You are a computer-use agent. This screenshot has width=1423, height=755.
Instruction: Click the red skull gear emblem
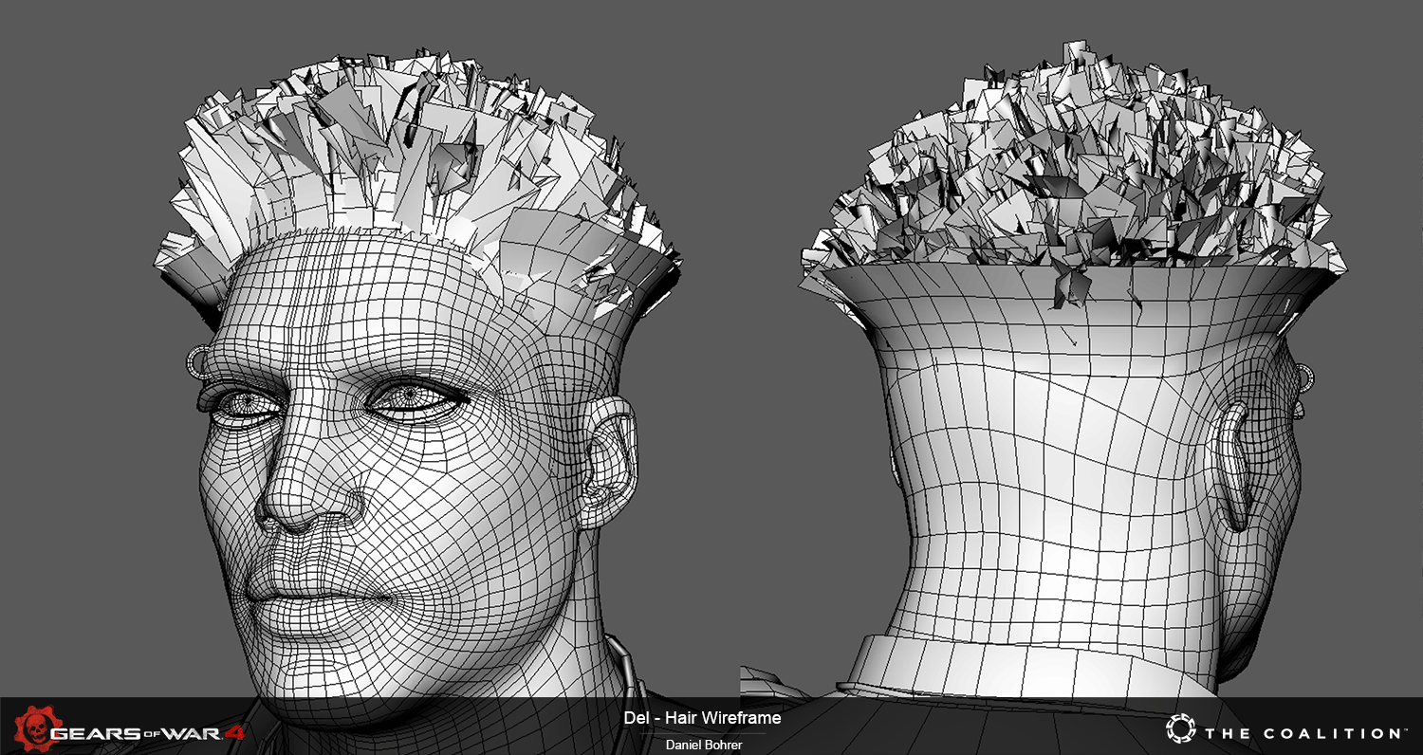pos(36,728)
